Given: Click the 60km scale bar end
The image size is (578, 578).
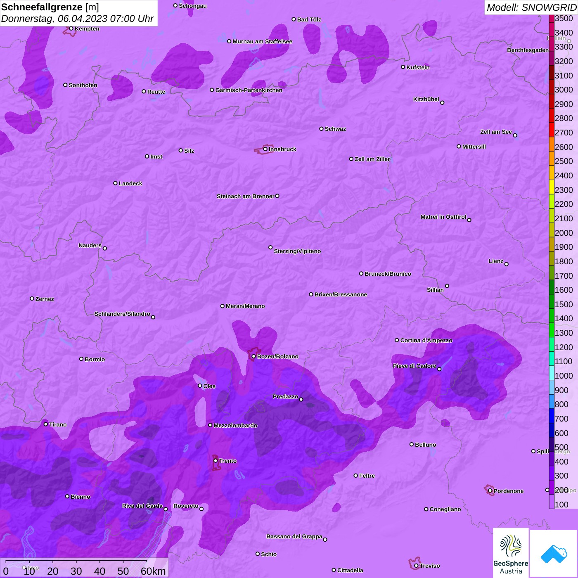Looking at the screenshot, I should 147,562.
